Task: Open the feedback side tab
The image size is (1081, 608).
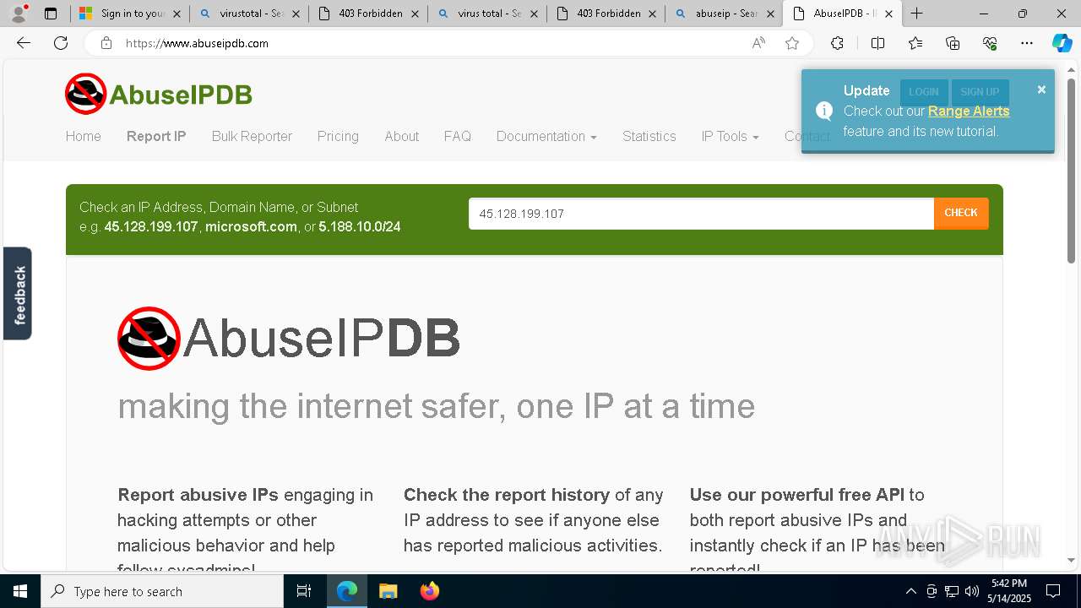Action: pyautogui.click(x=18, y=294)
